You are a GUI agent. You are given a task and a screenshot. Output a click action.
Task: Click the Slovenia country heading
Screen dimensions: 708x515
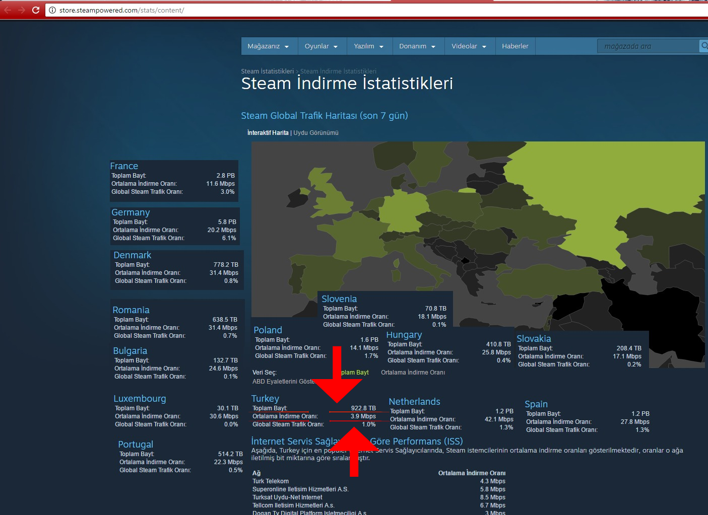click(x=339, y=299)
